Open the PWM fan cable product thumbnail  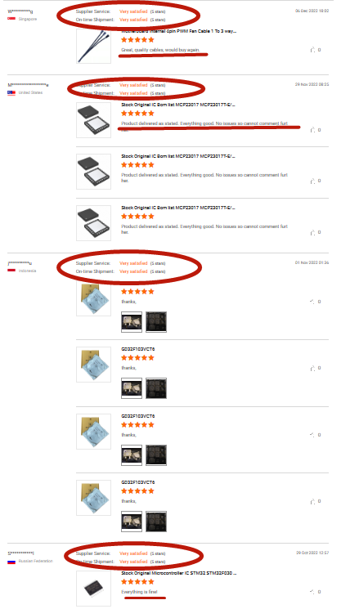coord(94,46)
